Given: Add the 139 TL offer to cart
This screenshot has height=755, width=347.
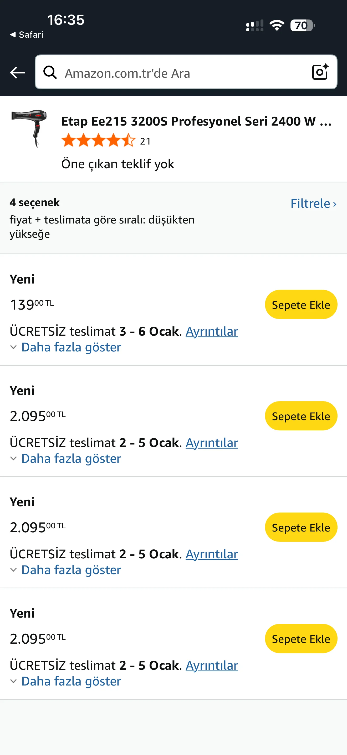Looking at the screenshot, I should click(x=301, y=305).
